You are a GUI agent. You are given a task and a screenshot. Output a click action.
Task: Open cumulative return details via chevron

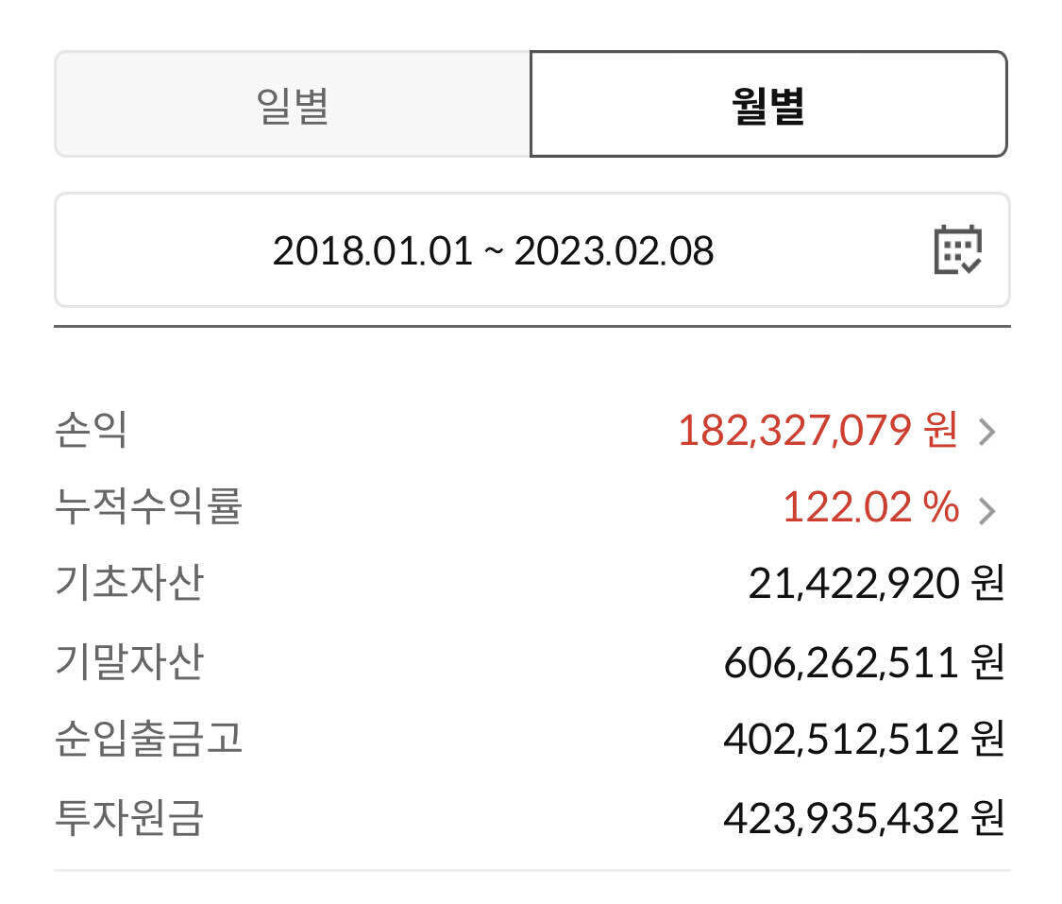click(988, 511)
